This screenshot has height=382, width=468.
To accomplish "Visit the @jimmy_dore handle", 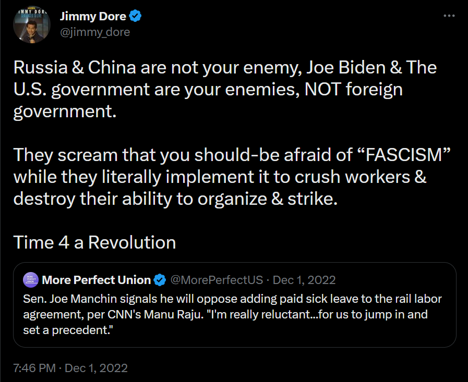I will tap(95, 32).
